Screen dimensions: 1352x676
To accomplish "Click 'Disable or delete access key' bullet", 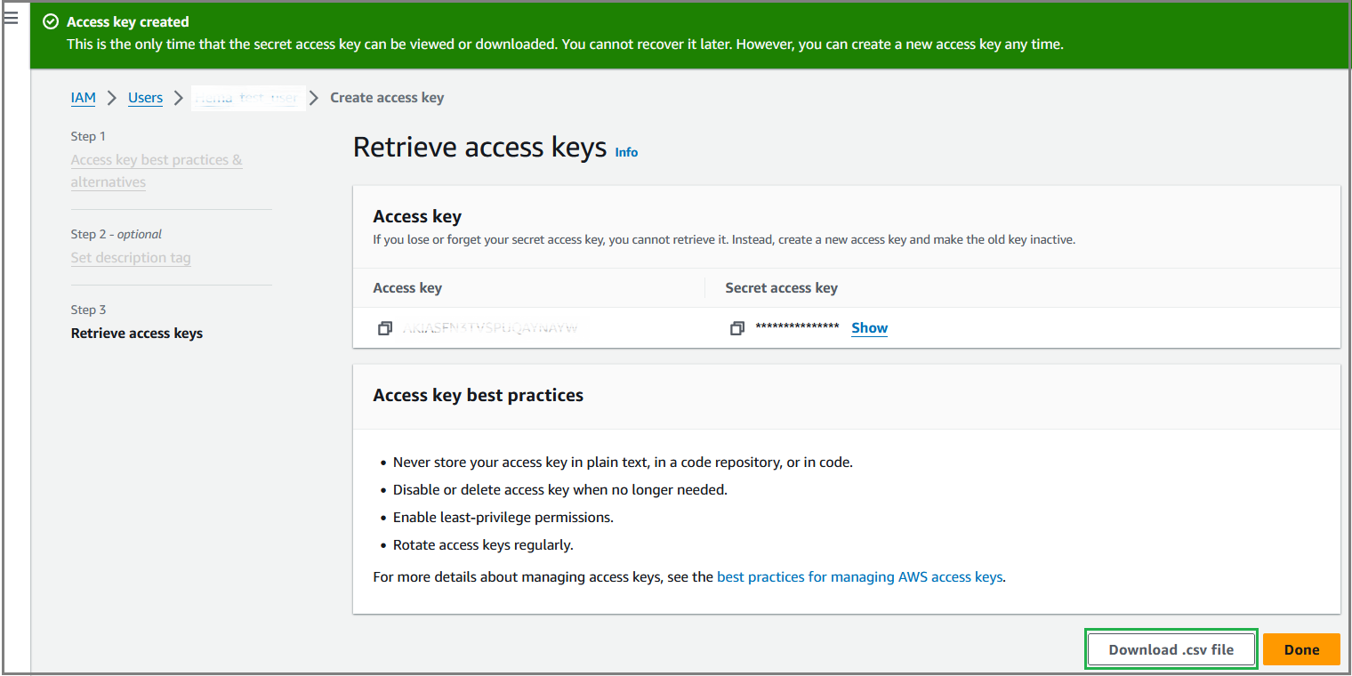I will (x=560, y=489).
